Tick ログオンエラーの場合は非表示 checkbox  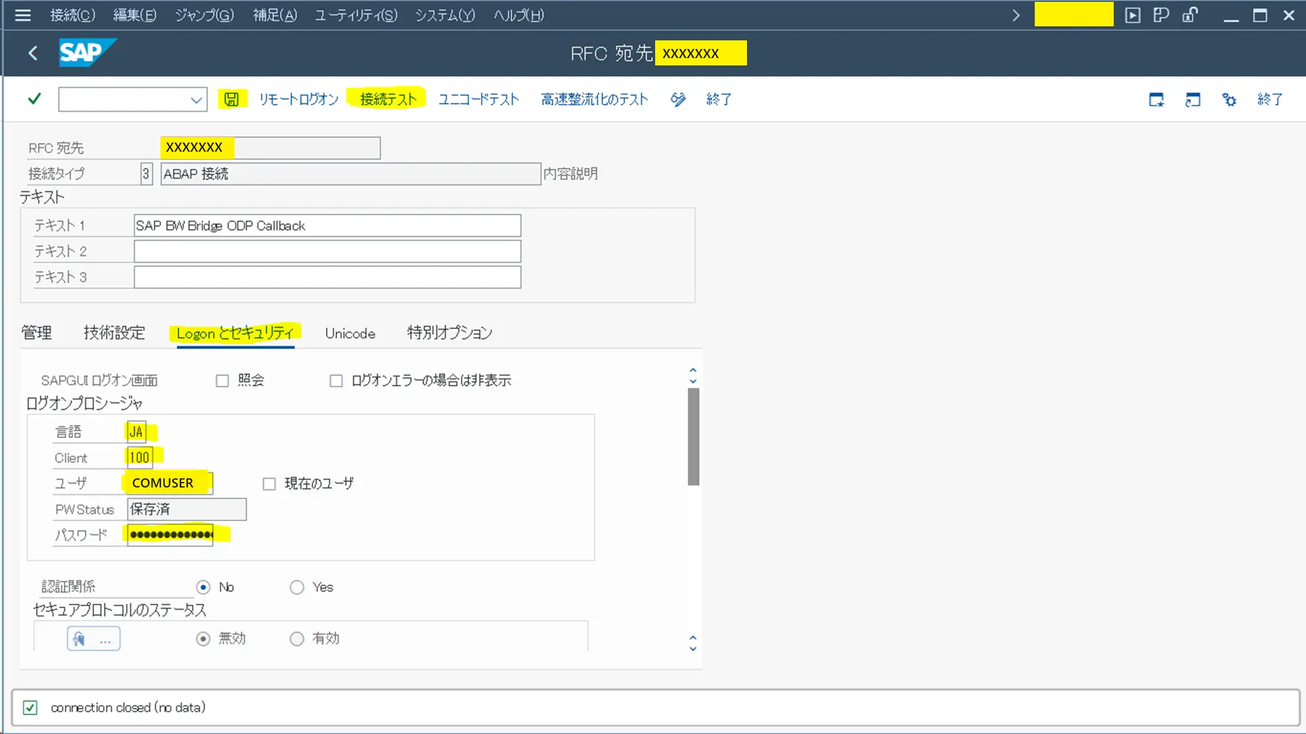click(x=336, y=381)
